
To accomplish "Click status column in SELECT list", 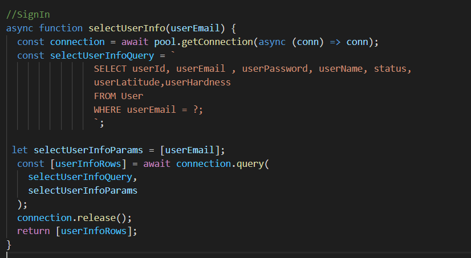I will coord(390,69).
